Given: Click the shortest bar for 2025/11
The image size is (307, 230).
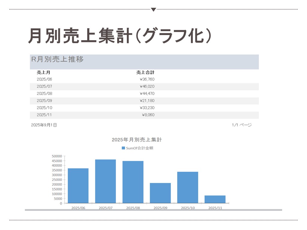Looking at the screenshot, I should [215, 199].
